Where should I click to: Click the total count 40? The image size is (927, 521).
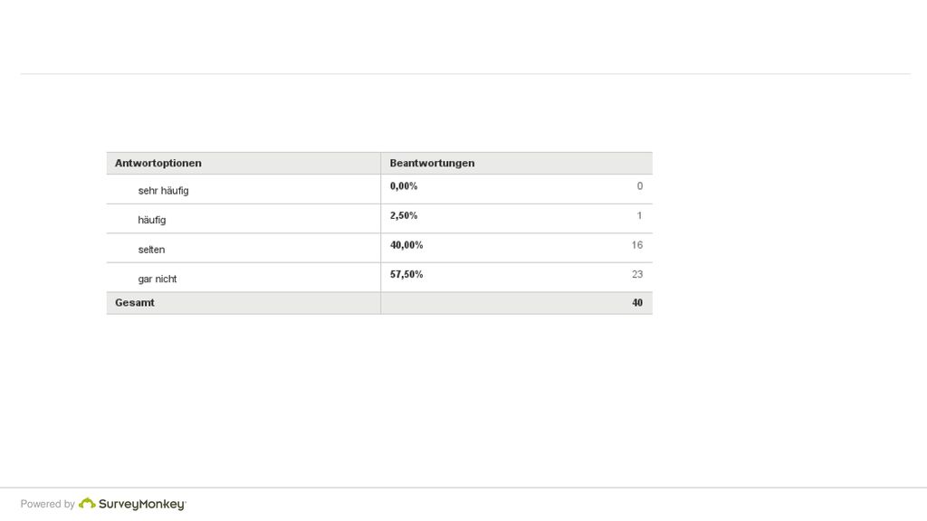(x=636, y=302)
